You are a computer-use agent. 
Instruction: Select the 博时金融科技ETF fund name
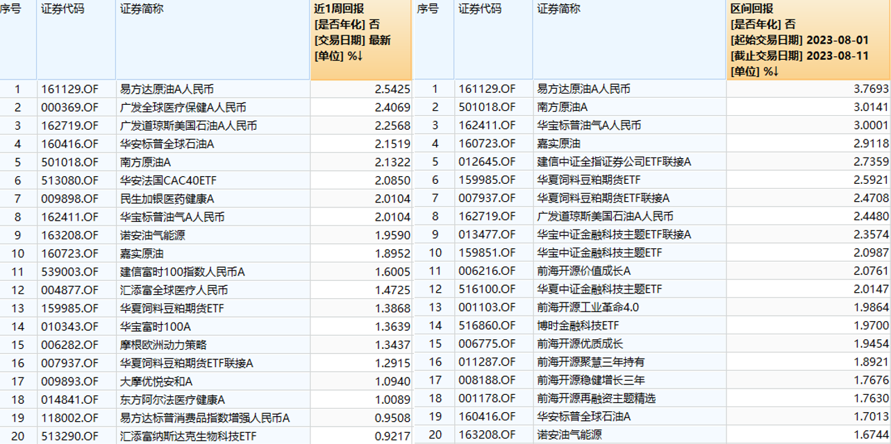[578, 325]
